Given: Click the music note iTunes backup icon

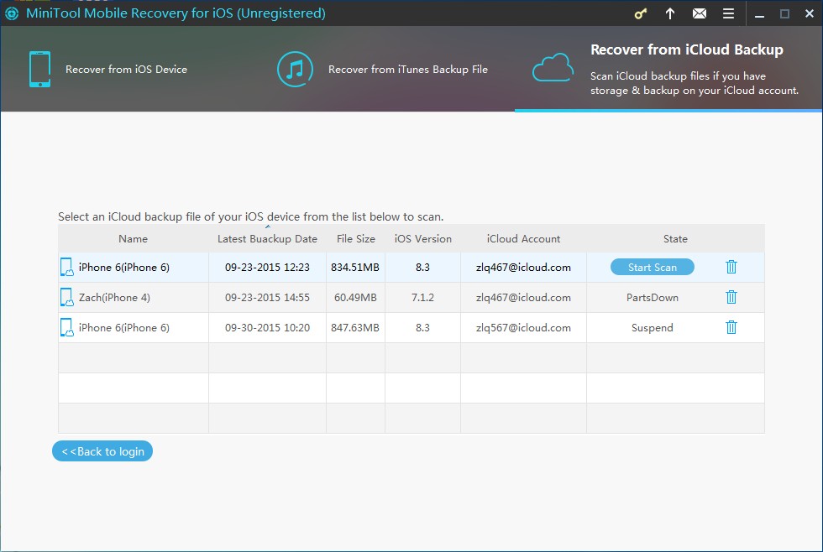Looking at the screenshot, I should pos(295,69).
